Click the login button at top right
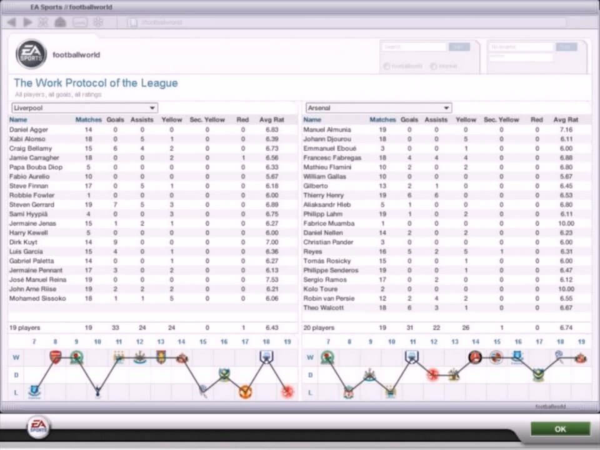600x450 pixels. (x=566, y=47)
